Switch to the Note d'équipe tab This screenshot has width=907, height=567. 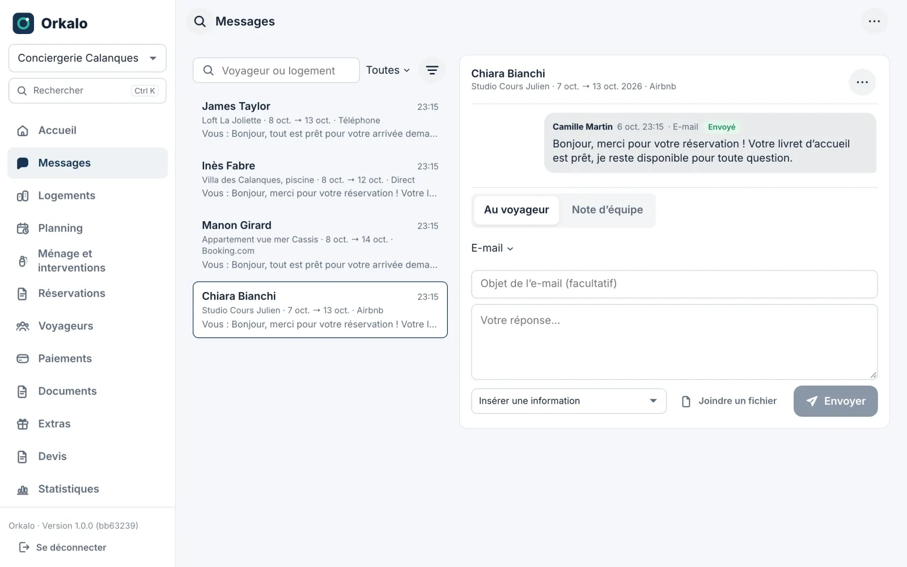coord(607,210)
